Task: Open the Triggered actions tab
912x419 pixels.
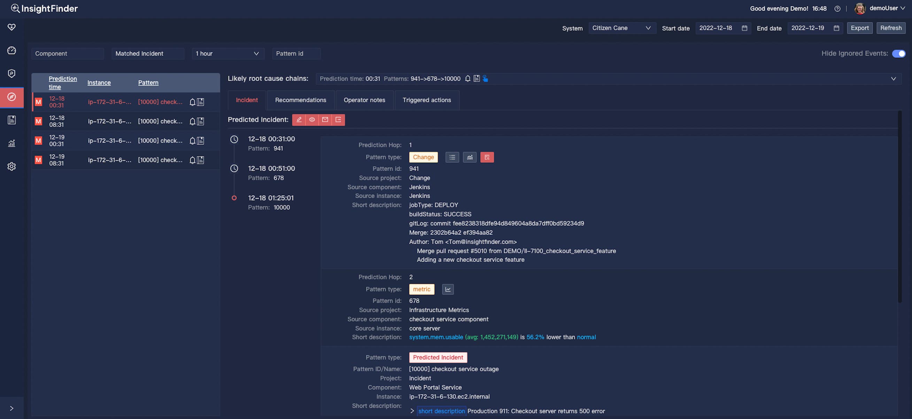Action: 427,100
